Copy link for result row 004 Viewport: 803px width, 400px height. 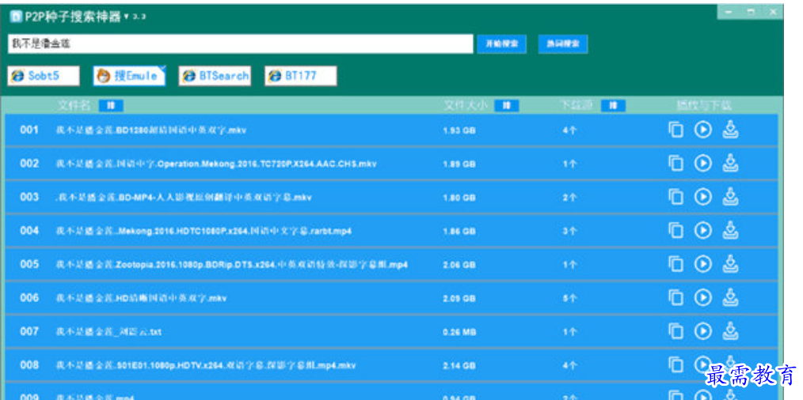click(676, 231)
